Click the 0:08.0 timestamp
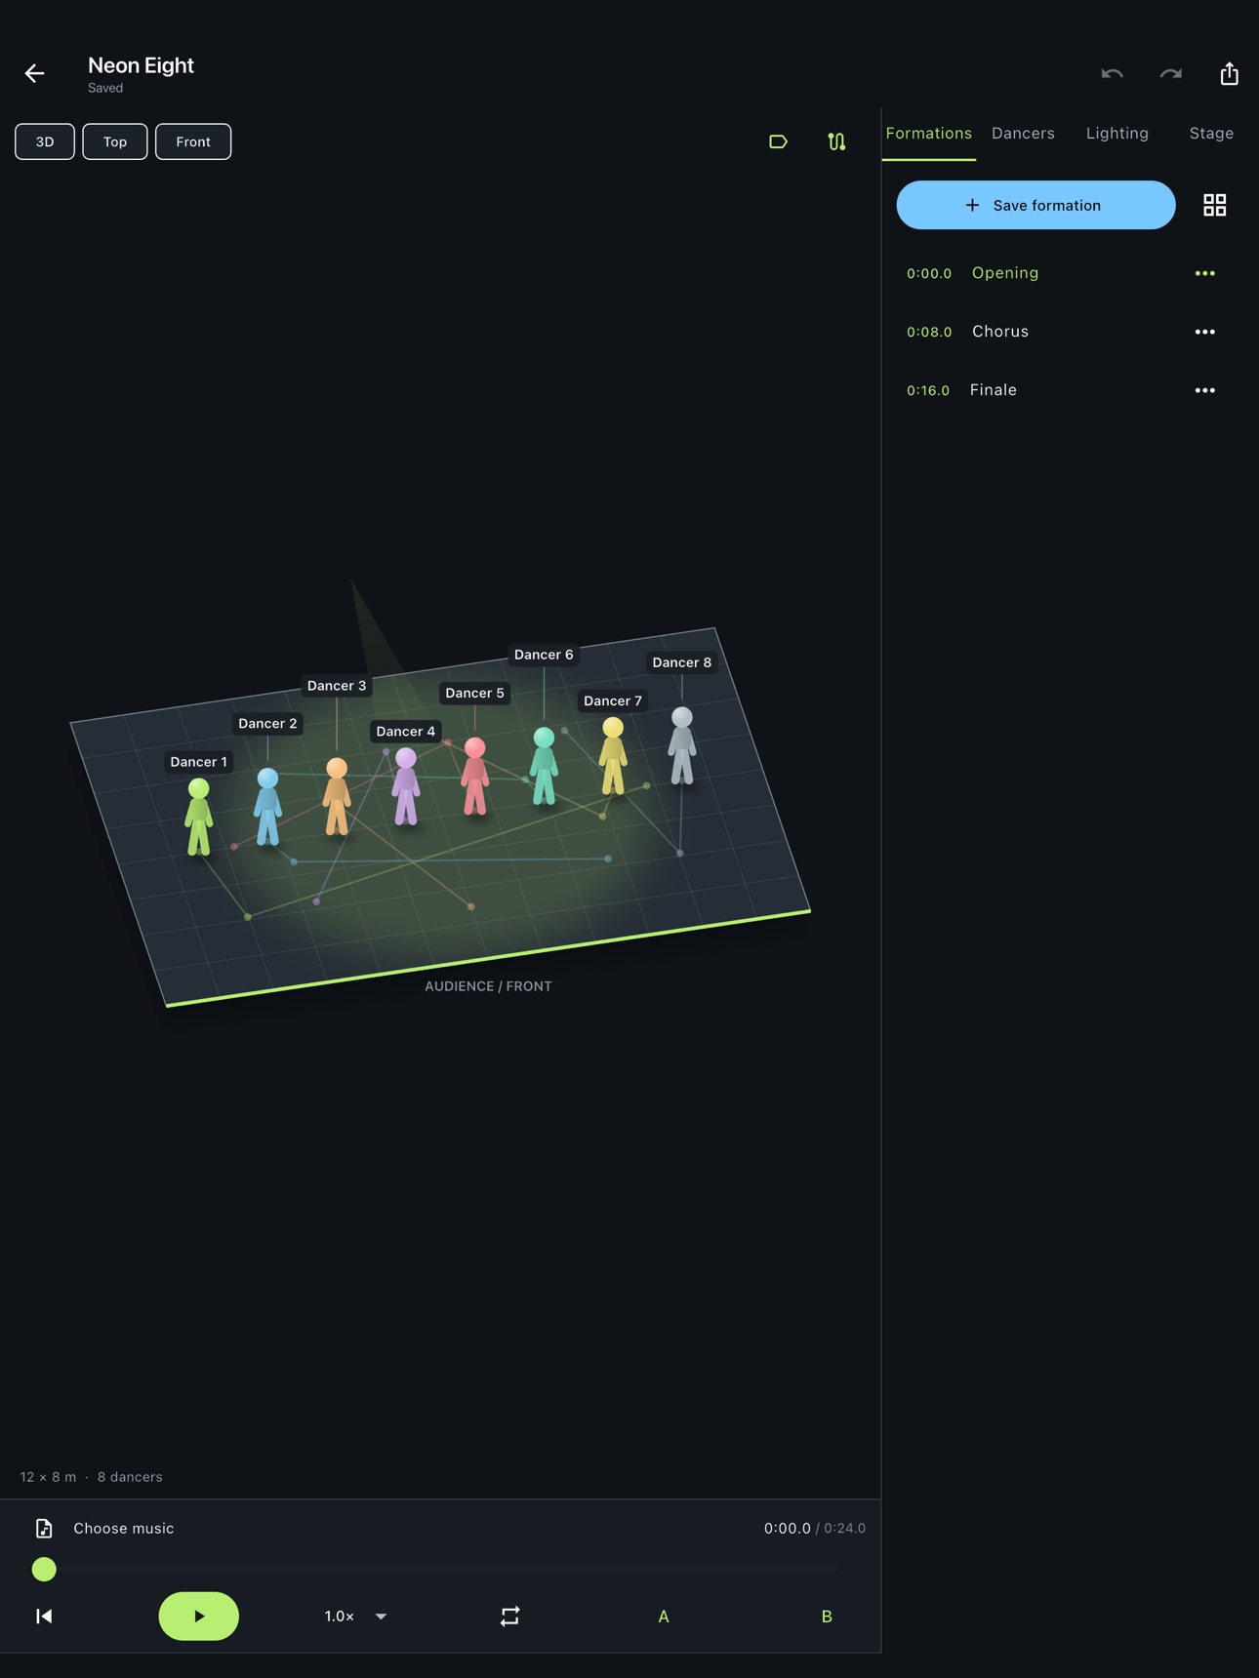The width and height of the screenshot is (1259, 1678). point(929,332)
